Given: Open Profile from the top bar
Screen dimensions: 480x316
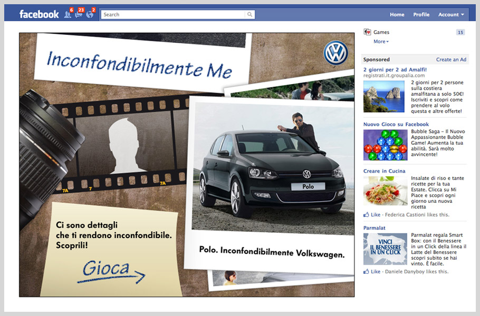Looking at the screenshot, I should [x=421, y=14].
